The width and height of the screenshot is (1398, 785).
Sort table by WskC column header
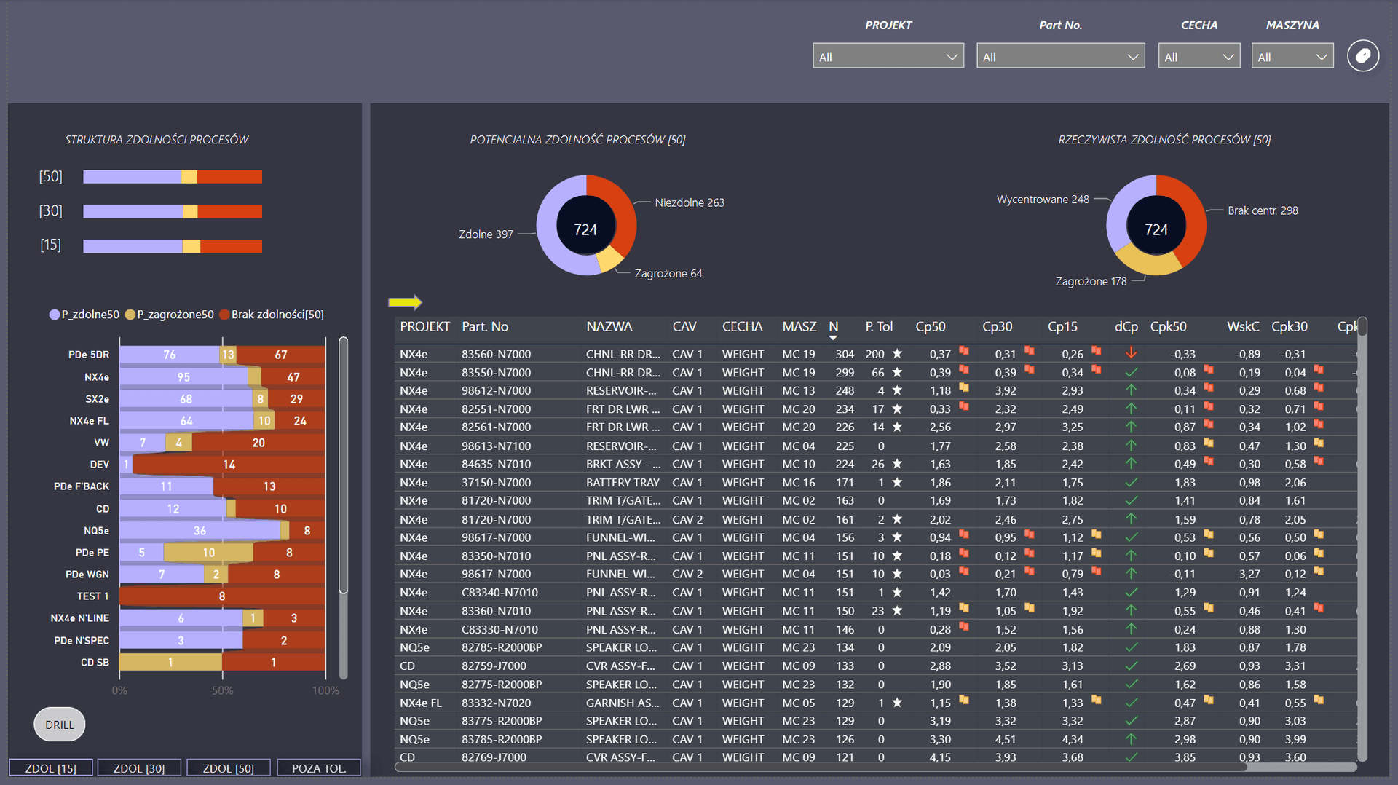point(1242,327)
